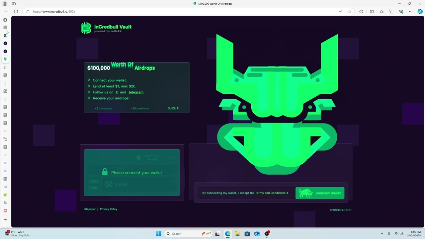This screenshot has height=239, width=425.
Task: Open Browser Essentials heart icon
Action: pos(401,11)
